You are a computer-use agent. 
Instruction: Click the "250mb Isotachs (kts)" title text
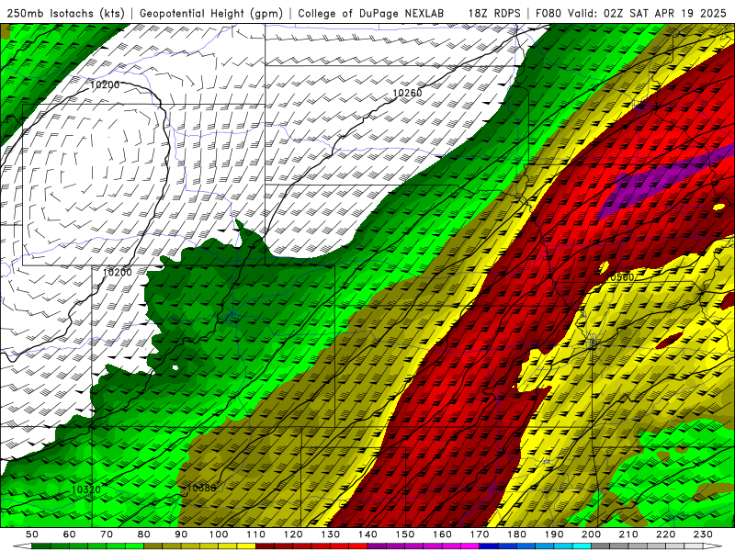[x=65, y=14]
